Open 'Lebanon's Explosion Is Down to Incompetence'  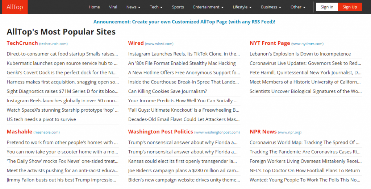300,54
